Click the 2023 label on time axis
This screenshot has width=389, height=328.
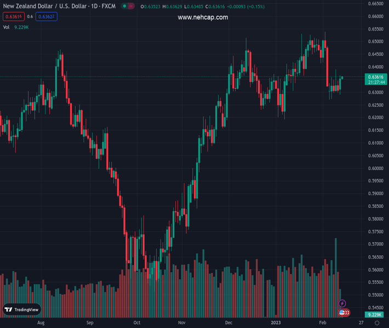(x=276, y=323)
